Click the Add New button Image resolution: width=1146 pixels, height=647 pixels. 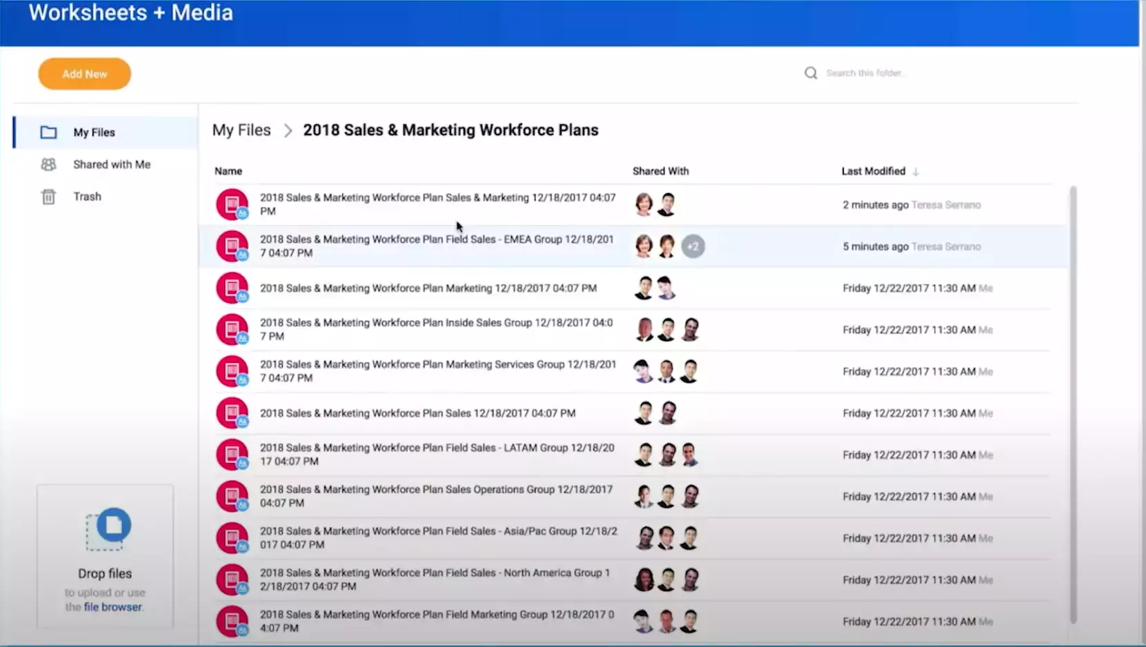pyautogui.click(x=84, y=73)
